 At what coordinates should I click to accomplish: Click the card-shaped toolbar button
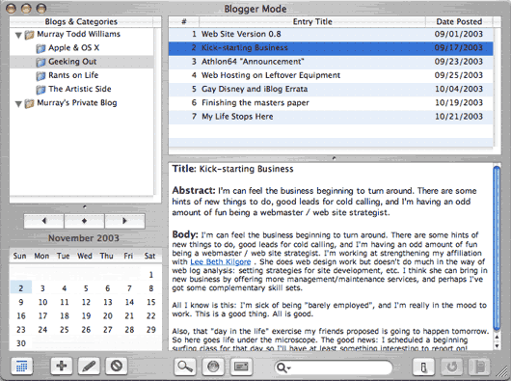point(241,367)
